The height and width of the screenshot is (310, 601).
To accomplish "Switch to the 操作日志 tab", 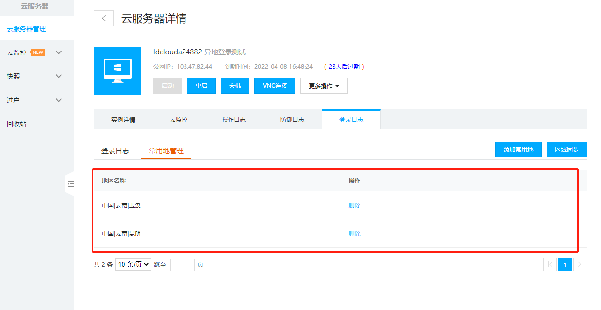I will click(234, 120).
